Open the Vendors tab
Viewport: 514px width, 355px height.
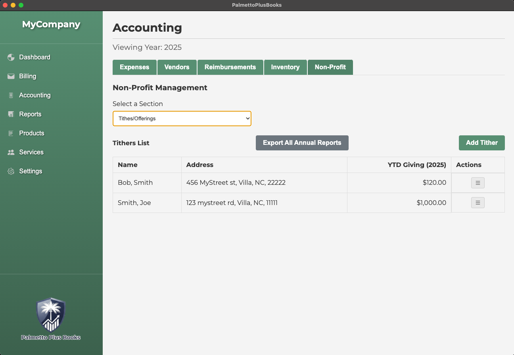coord(177,67)
